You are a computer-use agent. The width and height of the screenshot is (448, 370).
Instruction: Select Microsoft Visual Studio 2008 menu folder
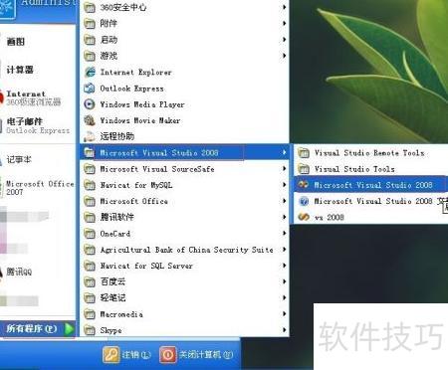pos(184,152)
